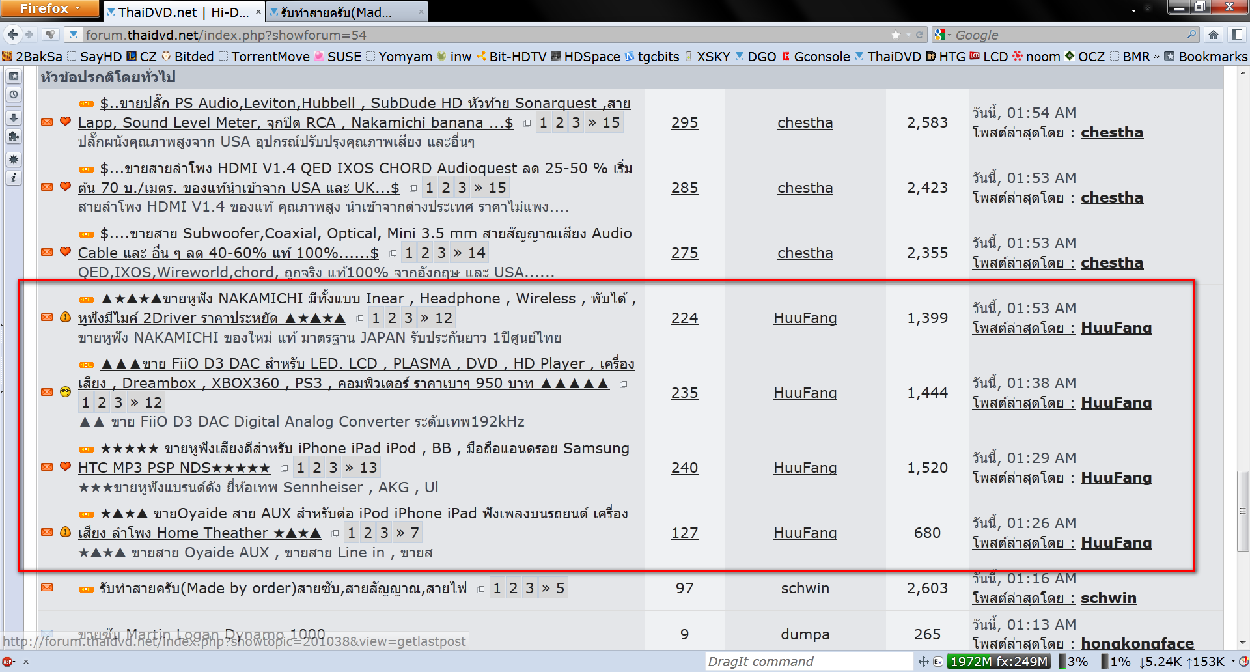
Task: Open the TorrentMove bookmark
Action: click(x=264, y=57)
